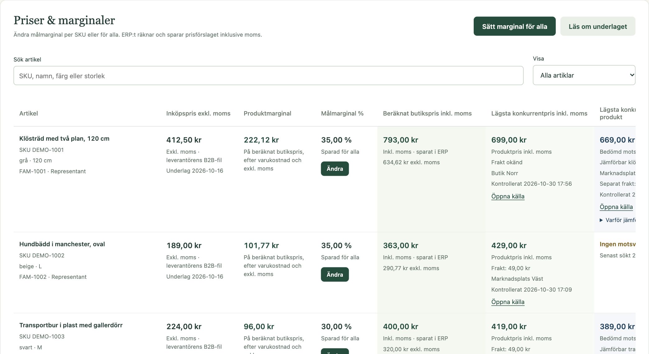The width and height of the screenshot is (649, 354).
Task: Click the 'Produktmarginal' column header
Action: 267,113
